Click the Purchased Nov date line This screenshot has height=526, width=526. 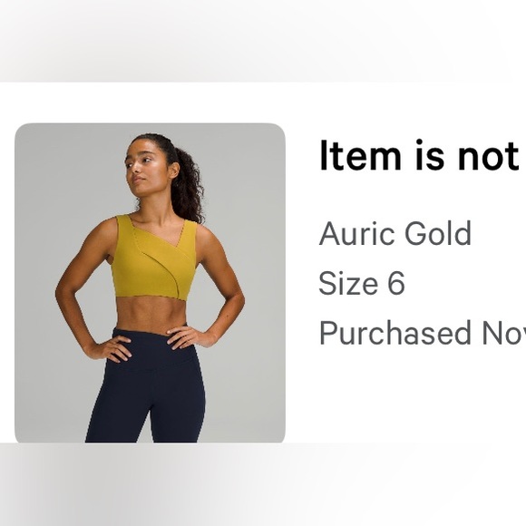point(423,333)
